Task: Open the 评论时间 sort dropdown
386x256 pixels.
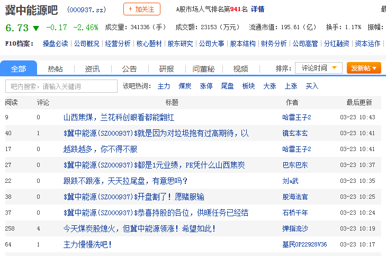Action: (x=319, y=68)
